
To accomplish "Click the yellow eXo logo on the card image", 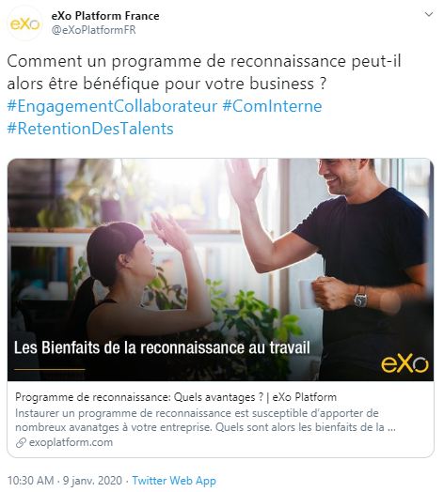I will pyautogui.click(x=404, y=364).
